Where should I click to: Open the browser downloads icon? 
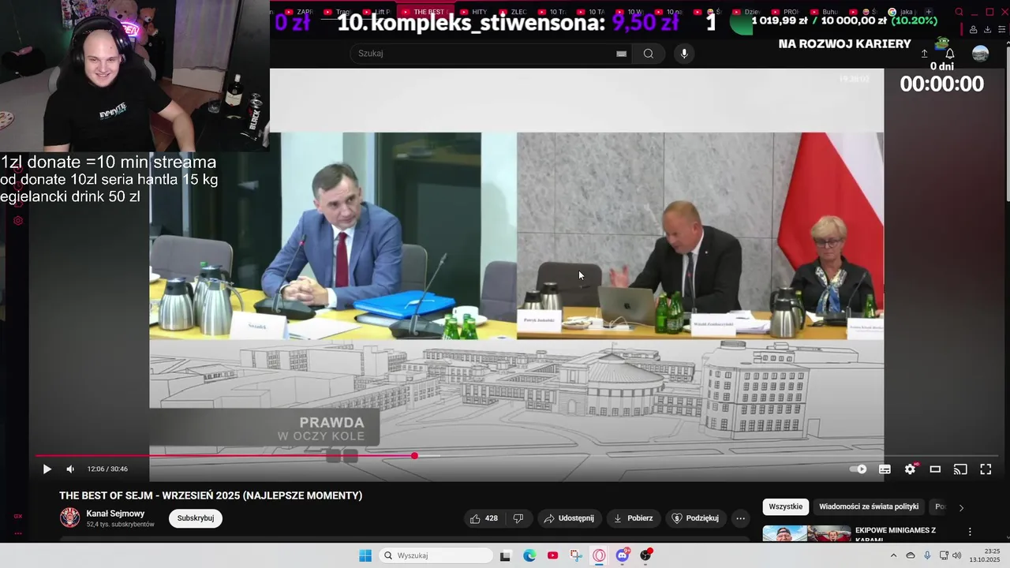point(988,30)
